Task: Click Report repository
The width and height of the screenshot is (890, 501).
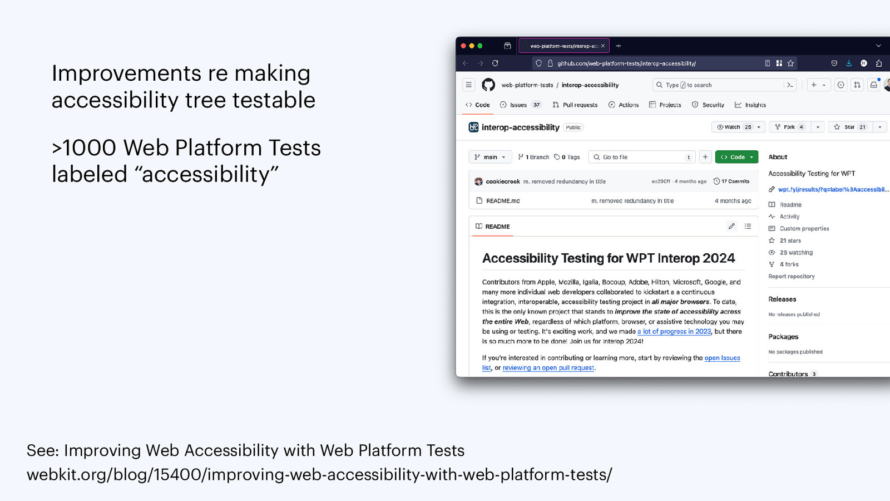Action: 792,277
